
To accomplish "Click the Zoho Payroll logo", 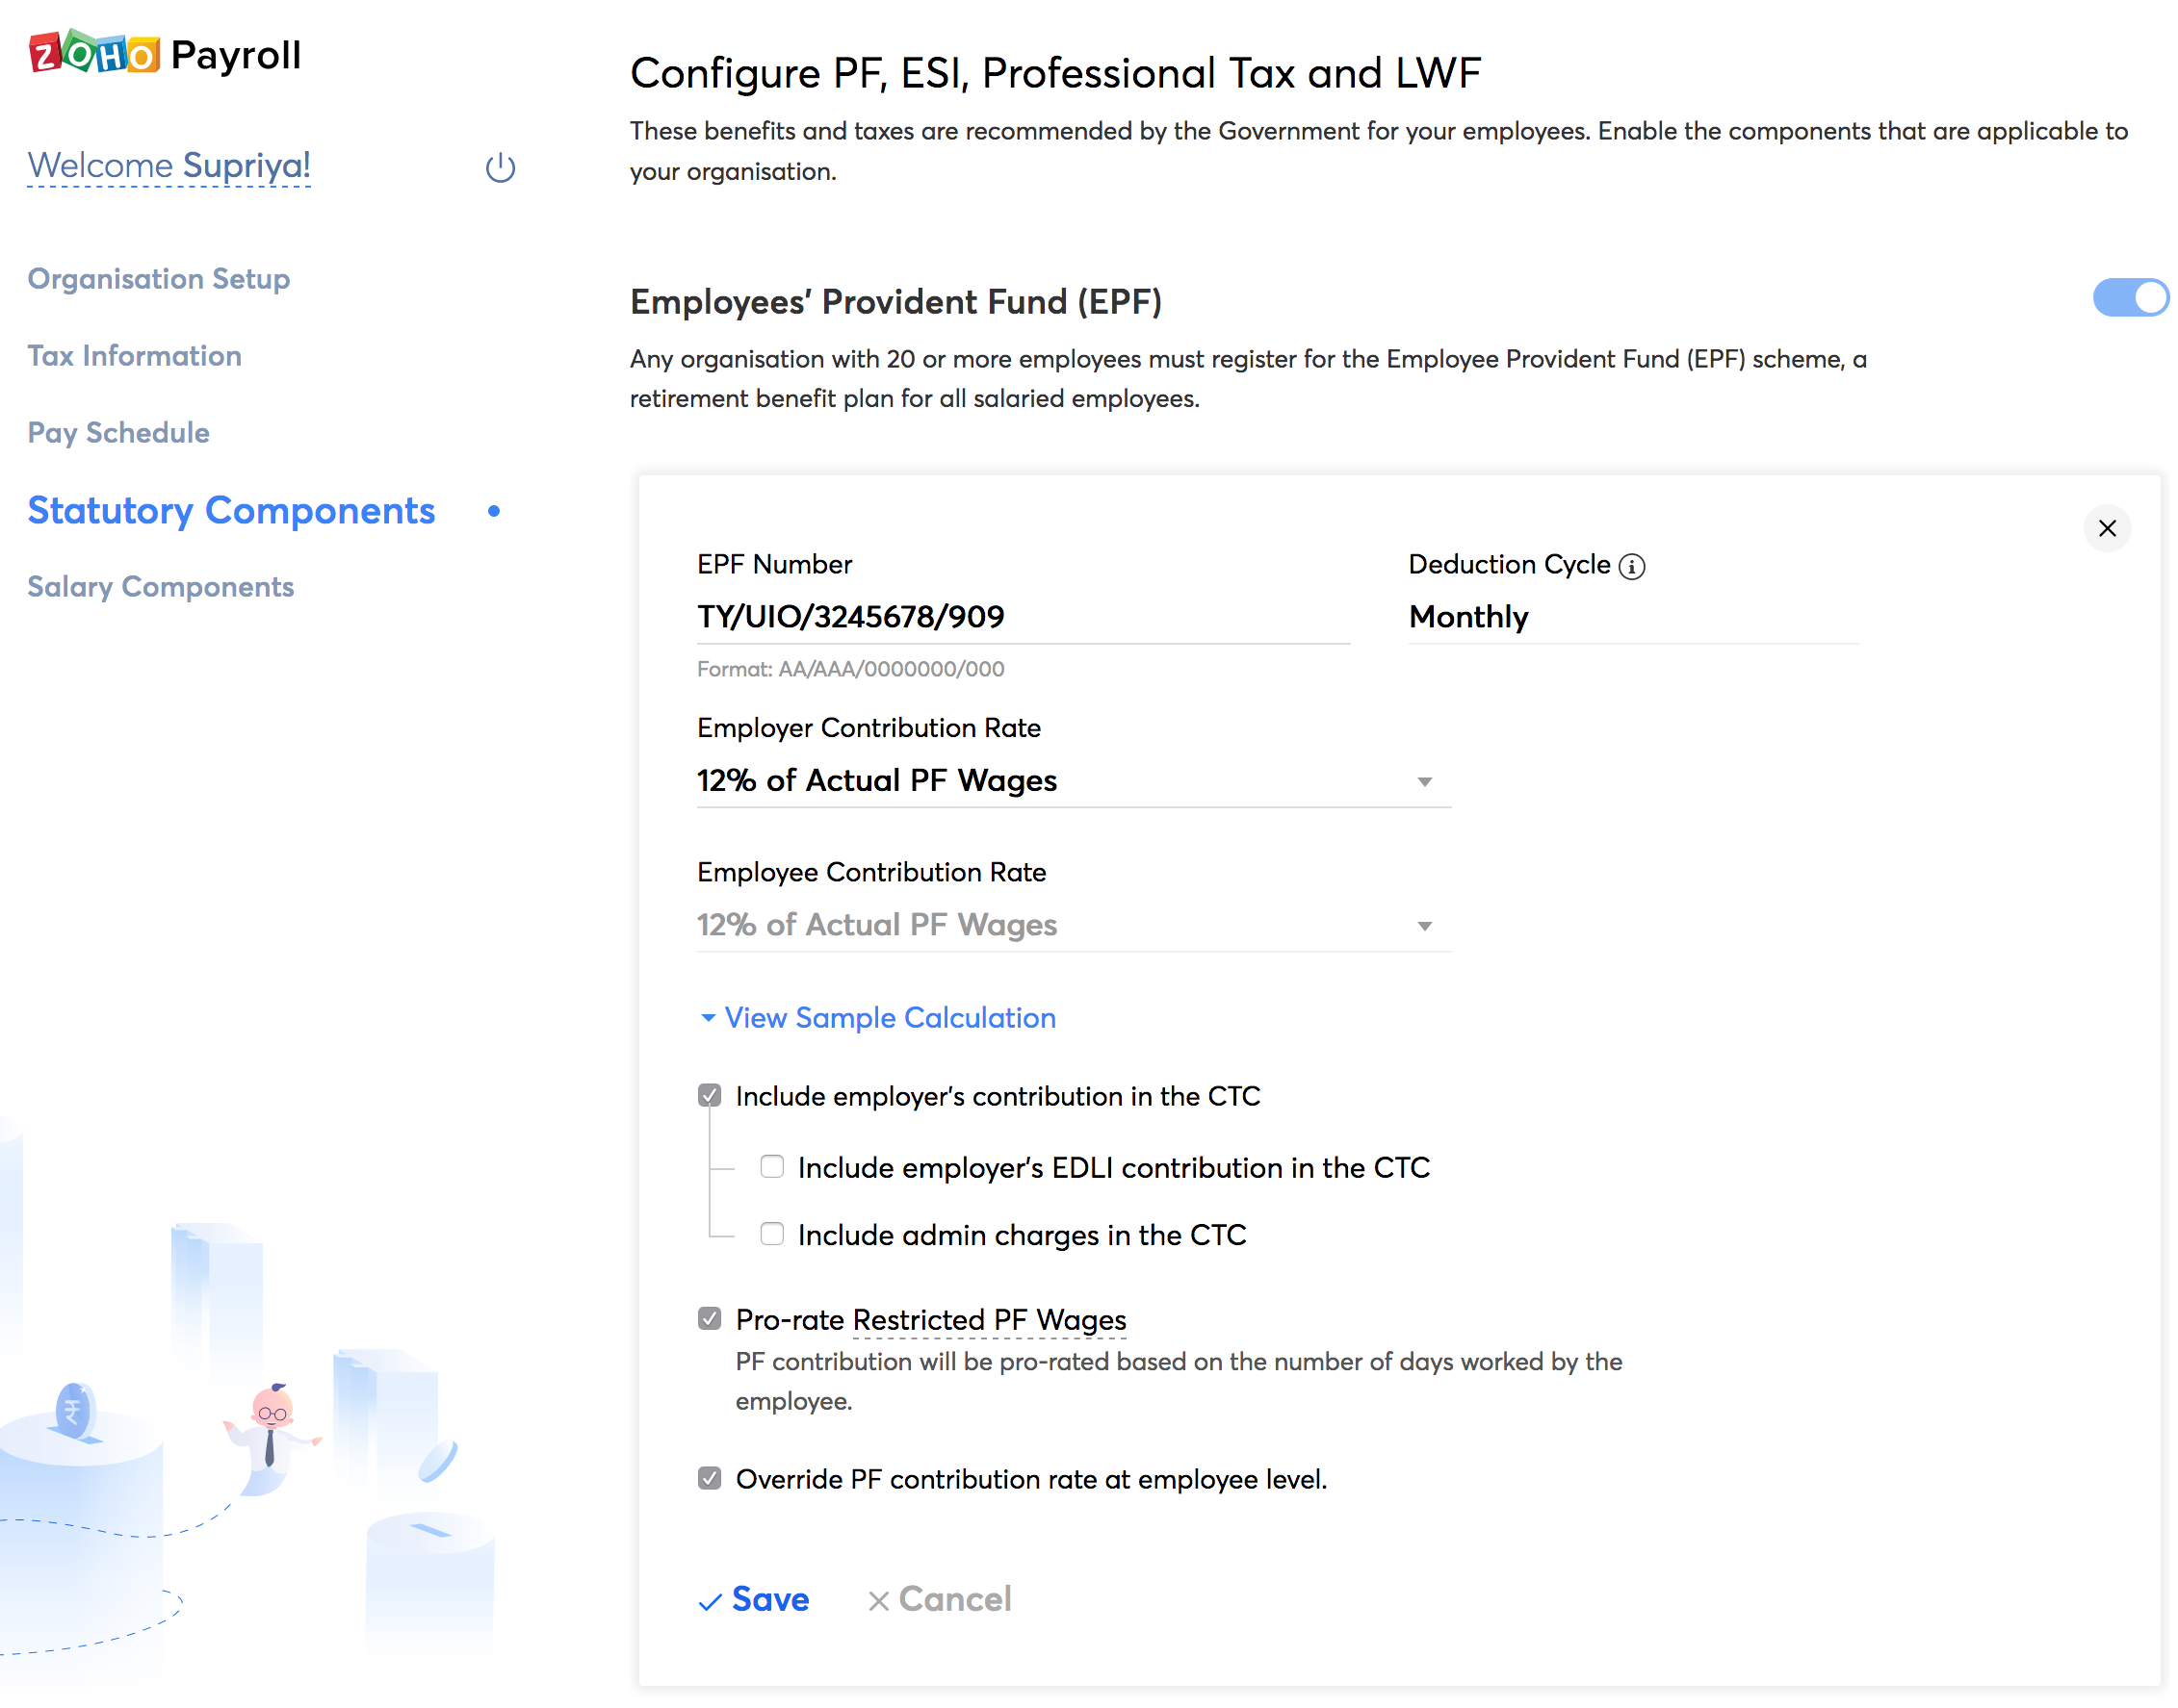I will click(x=165, y=54).
